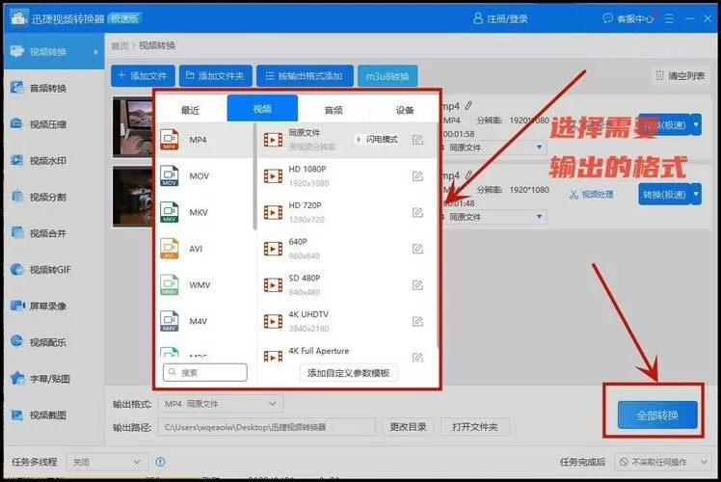Screen dimensions: 721x482
Task: Click 打开文件夹 button
Action: [475, 427]
